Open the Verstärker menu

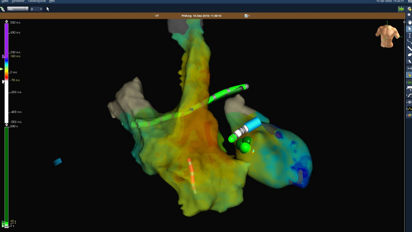19,1
